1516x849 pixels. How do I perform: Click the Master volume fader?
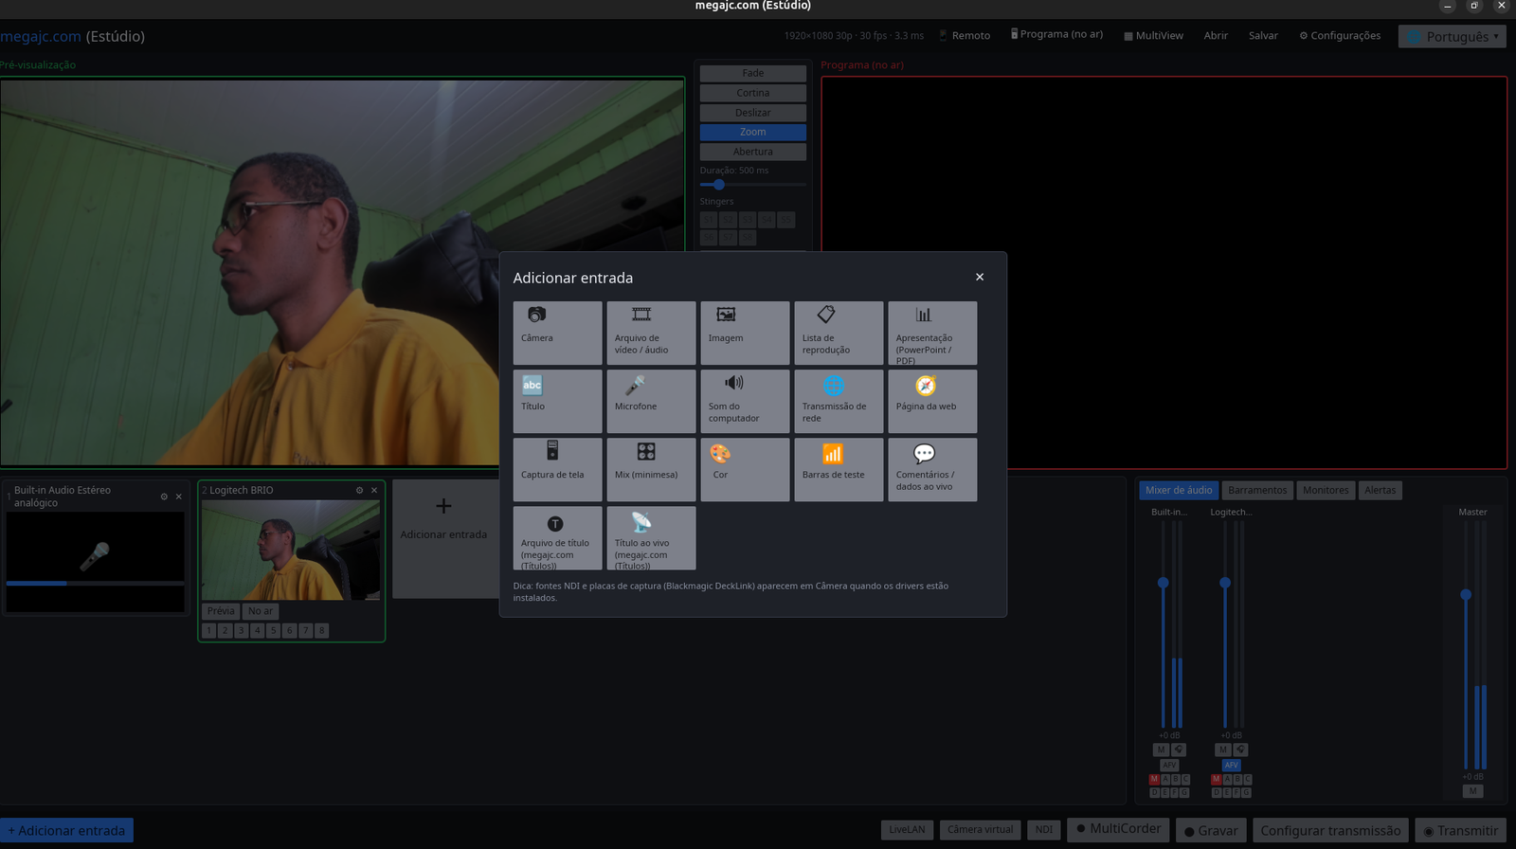pyautogui.click(x=1466, y=595)
